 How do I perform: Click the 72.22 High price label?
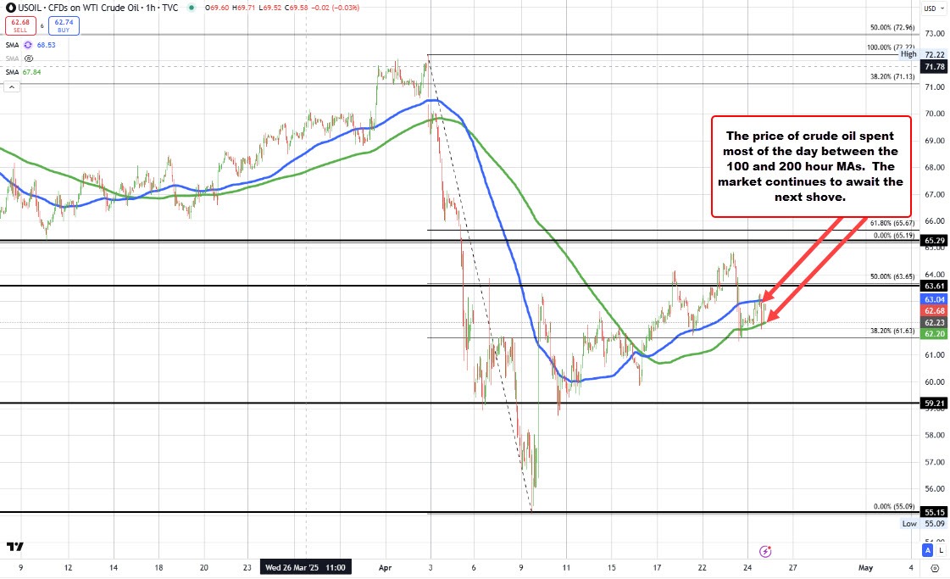934,54
